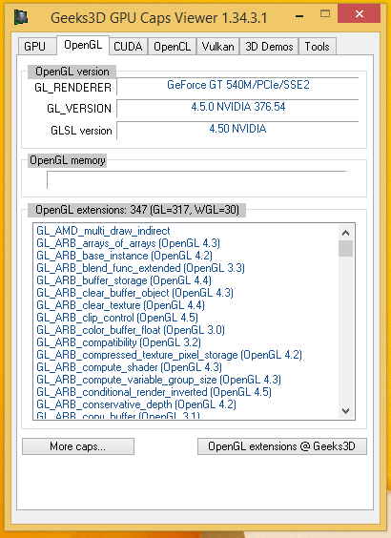Open OpenGL extensions @ Geeks3D link button

coord(282,446)
